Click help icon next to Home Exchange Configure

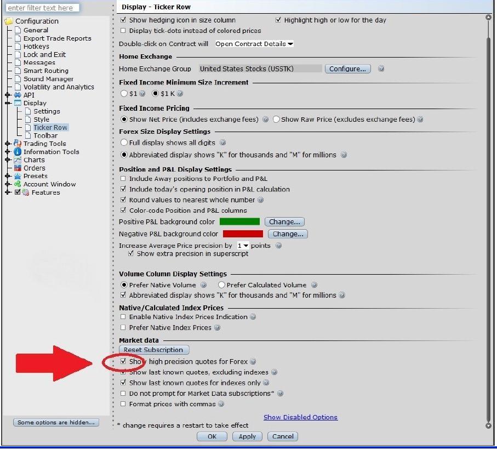381,69
